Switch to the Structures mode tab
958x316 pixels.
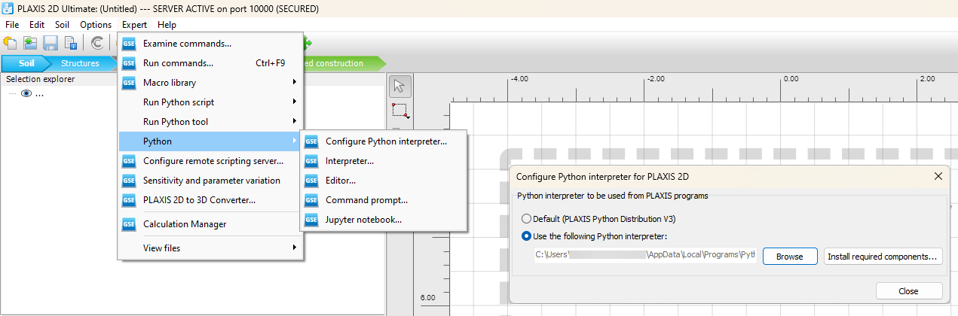[x=80, y=63]
